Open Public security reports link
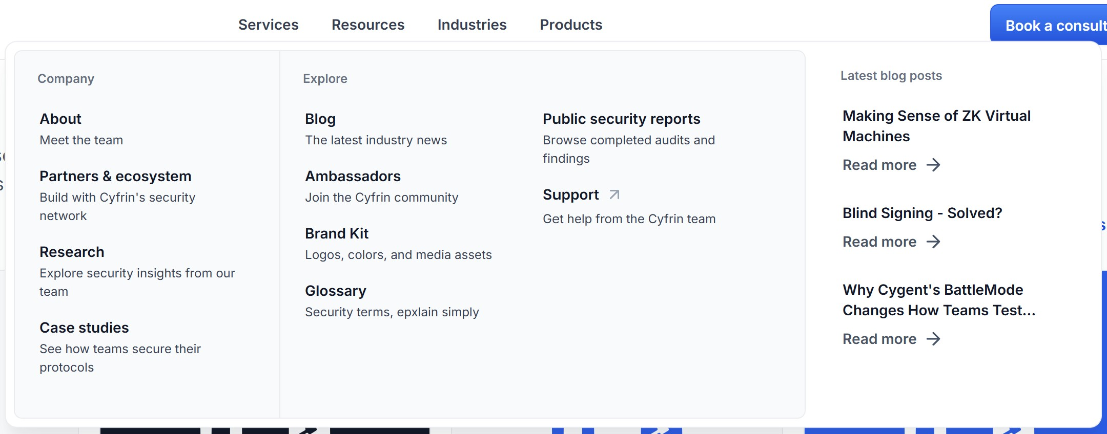Image resolution: width=1107 pixels, height=434 pixels. click(621, 119)
